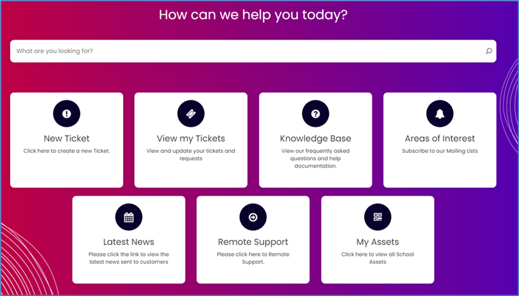This screenshot has height=296, width=519.
Task: Click the Knowledge Base question mark icon
Action: pos(315,114)
